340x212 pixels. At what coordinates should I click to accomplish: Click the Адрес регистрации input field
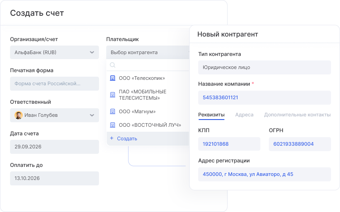[x=264, y=174]
